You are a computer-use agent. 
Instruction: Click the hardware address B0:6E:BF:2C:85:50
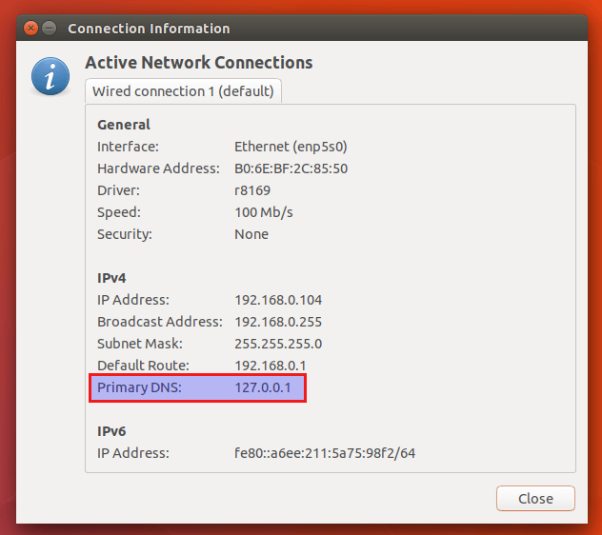coord(291,168)
